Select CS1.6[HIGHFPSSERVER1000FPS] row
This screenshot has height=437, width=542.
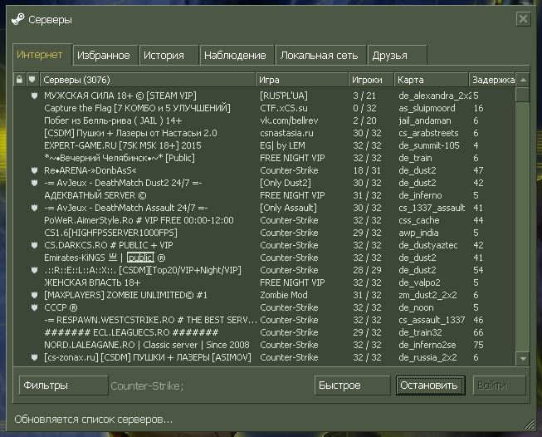click(264, 233)
